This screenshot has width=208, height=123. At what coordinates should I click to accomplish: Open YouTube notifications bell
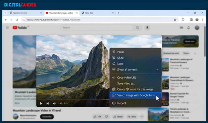tap(188, 28)
